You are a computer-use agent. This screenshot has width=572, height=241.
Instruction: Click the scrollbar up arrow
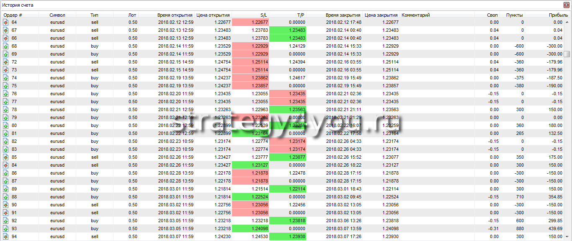567,22
